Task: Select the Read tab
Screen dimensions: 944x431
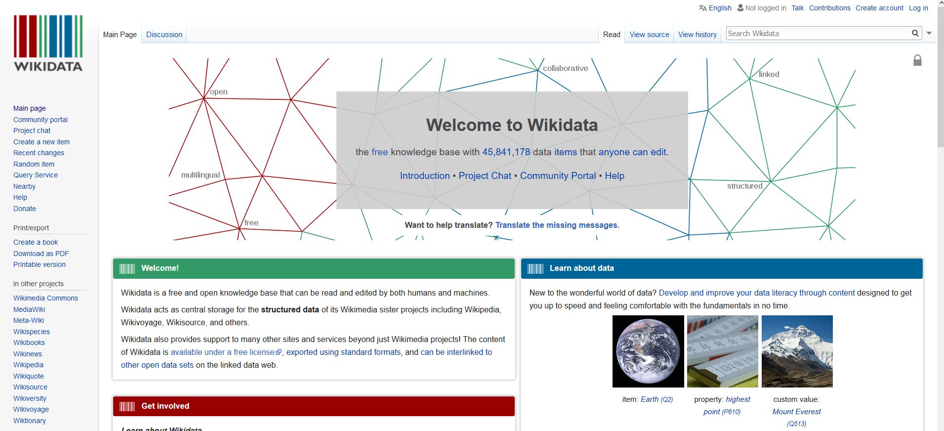Action: tap(612, 35)
